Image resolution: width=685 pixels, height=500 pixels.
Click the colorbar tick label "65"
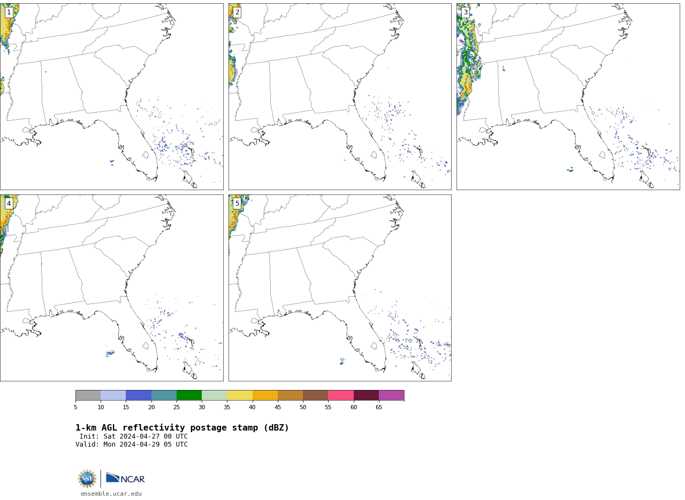379,408
